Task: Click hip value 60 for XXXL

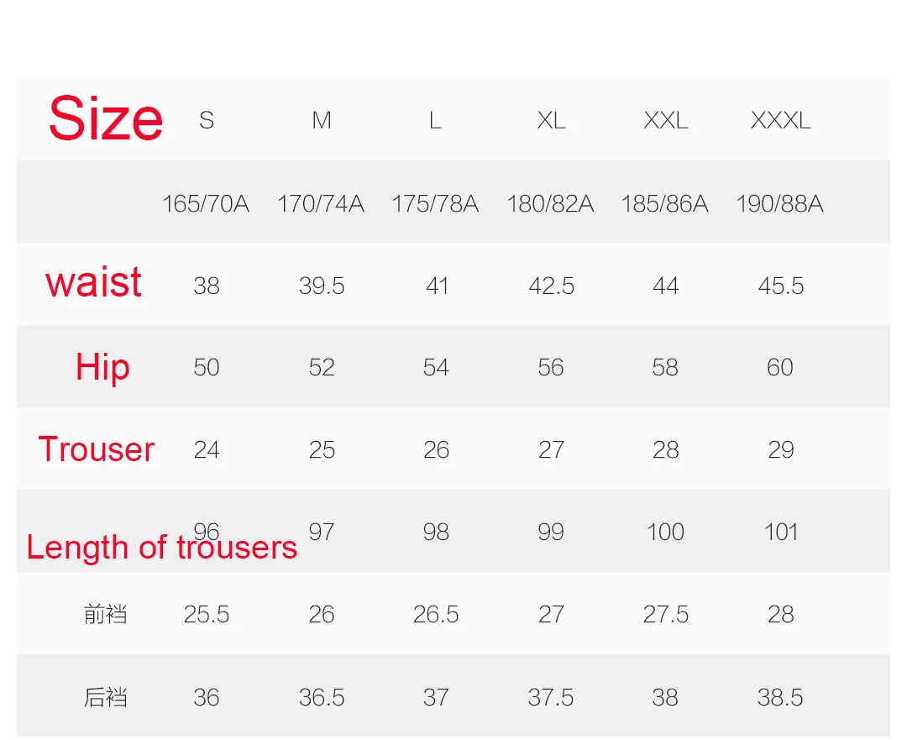Action: click(779, 367)
